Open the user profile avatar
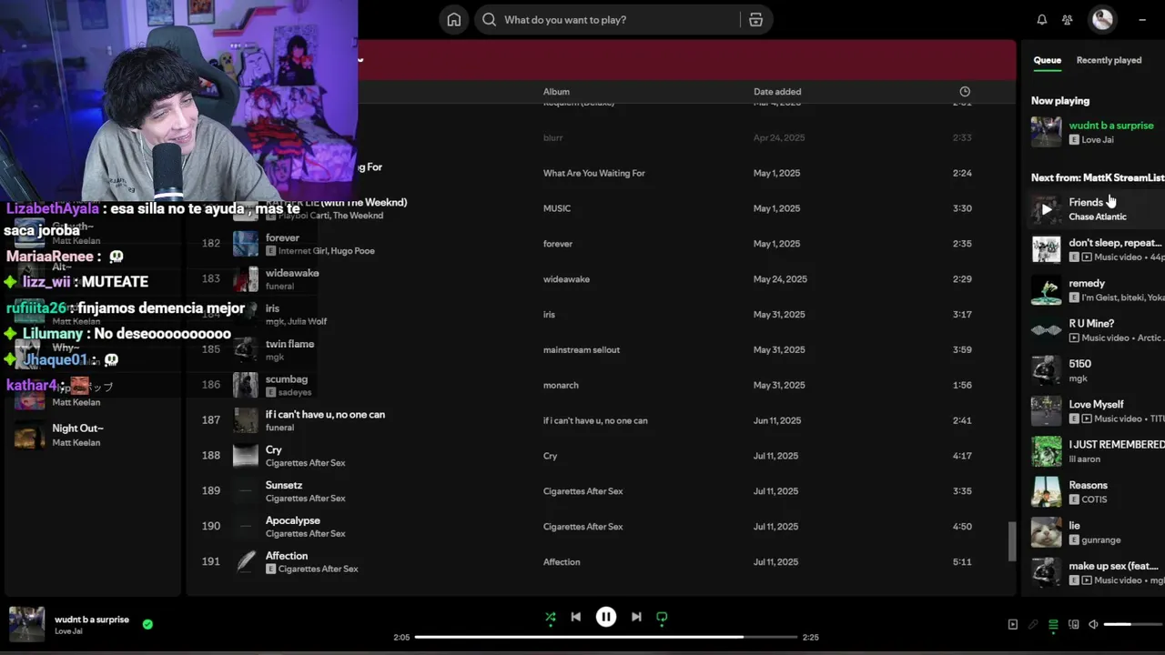Viewport: 1165px width, 655px height. (1102, 19)
